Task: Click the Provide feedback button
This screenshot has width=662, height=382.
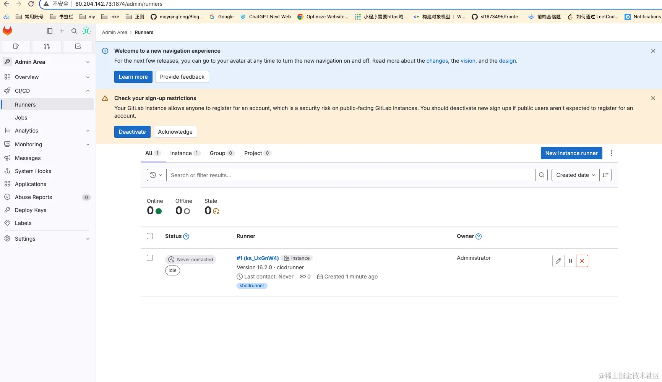Action: [x=182, y=77]
